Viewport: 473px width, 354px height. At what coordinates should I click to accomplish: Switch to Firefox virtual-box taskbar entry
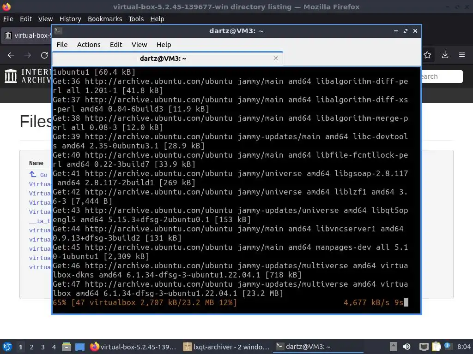(x=133, y=347)
